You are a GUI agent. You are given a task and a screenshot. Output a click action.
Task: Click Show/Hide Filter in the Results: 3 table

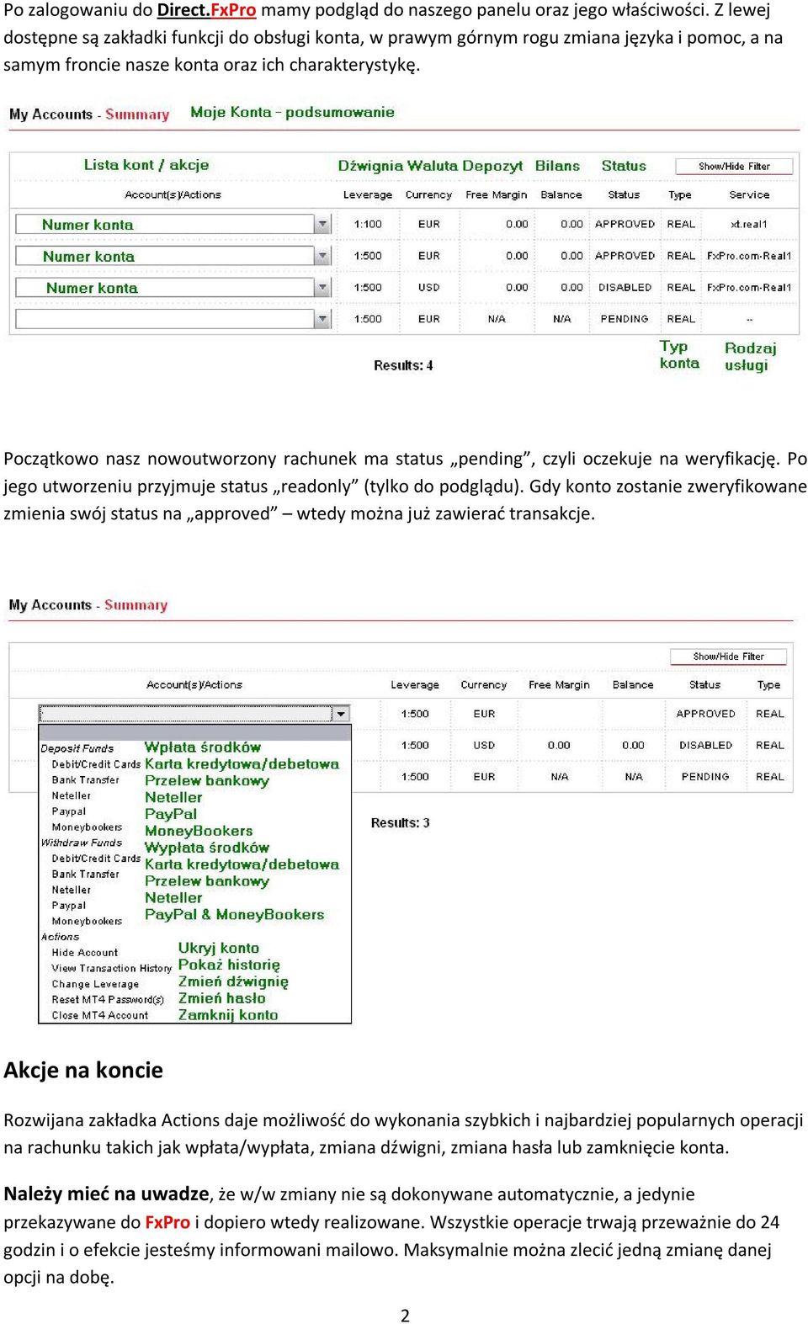729,657
